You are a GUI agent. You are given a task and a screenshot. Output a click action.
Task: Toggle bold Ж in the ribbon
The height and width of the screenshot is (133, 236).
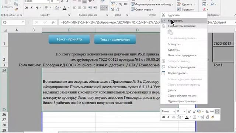[x=27, y=8]
